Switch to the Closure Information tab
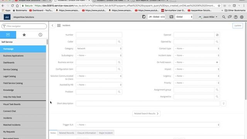This screenshot has width=247, height=139. (x=86, y=133)
